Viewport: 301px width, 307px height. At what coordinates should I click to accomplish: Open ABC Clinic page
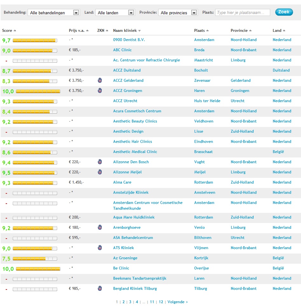pyautogui.click(x=122, y=50)
